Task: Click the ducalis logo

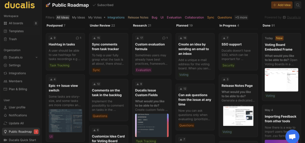Action: 20,5
